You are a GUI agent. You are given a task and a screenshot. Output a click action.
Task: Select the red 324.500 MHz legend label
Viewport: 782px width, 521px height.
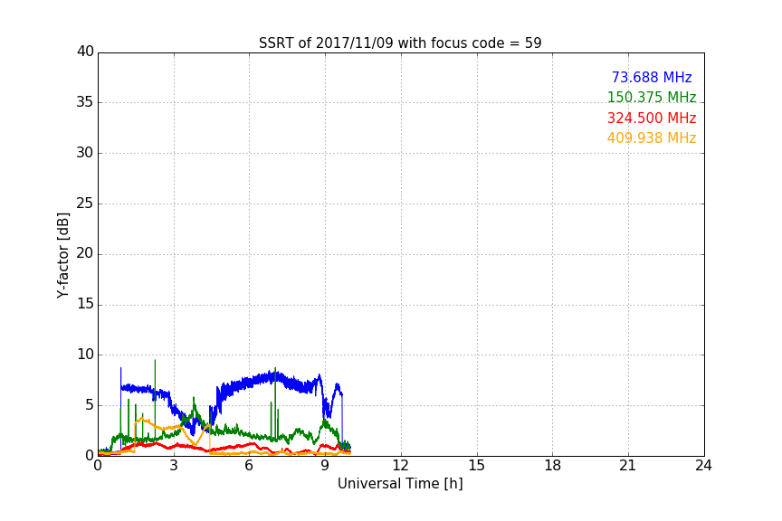tap(652, 118)
